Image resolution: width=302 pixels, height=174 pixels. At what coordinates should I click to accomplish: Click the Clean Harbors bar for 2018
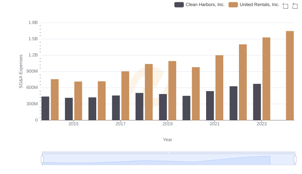pyautogui.click(x=139, y=107)
